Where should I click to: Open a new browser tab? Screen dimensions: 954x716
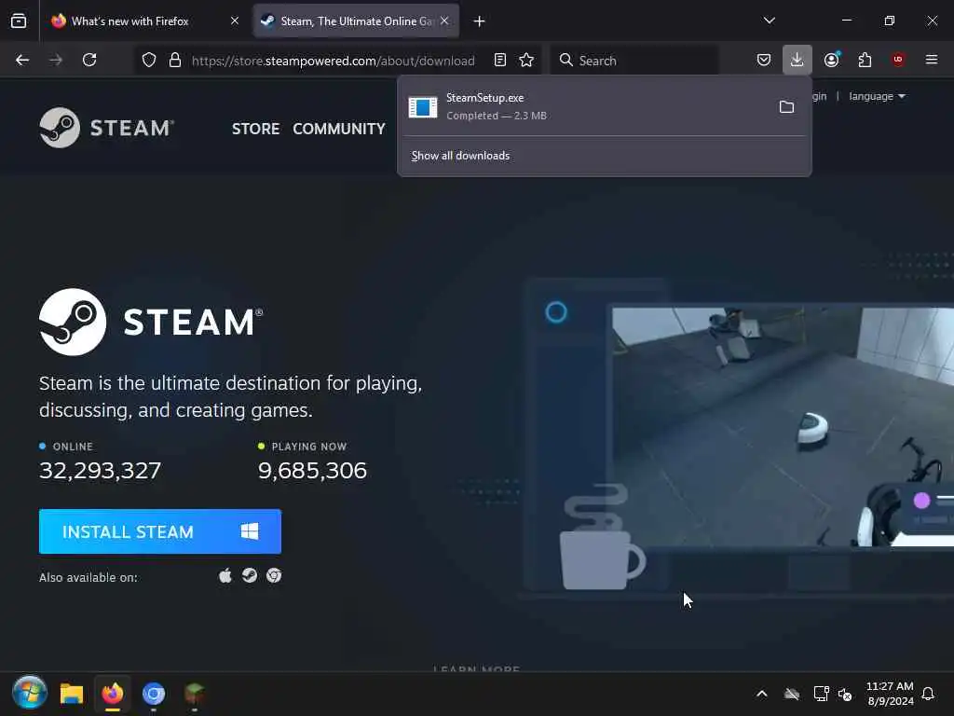[x=480, y=21]
